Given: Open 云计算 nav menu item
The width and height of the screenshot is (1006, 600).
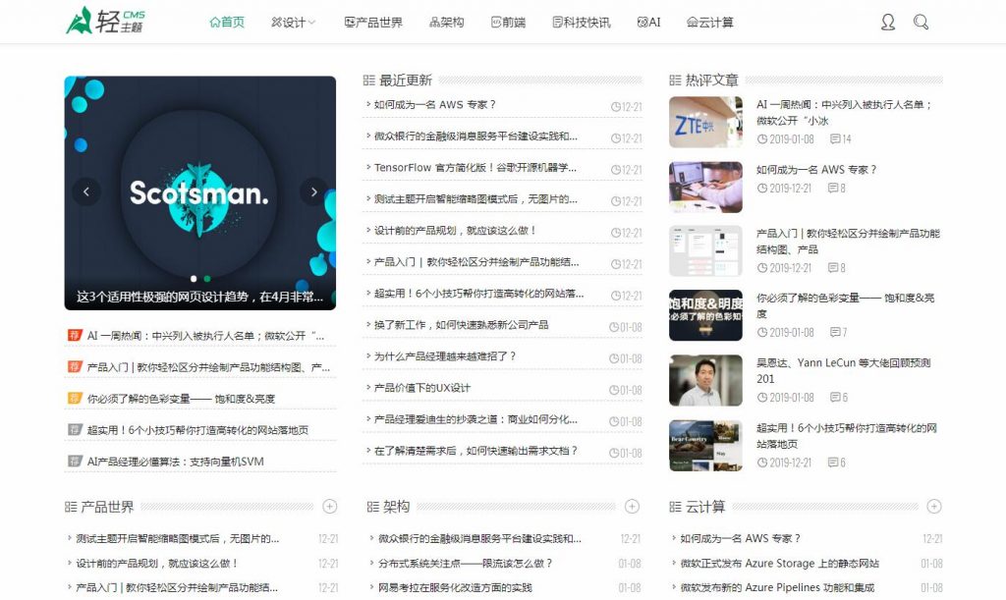Looking at the screenshot, I should (x=709, y=23).
